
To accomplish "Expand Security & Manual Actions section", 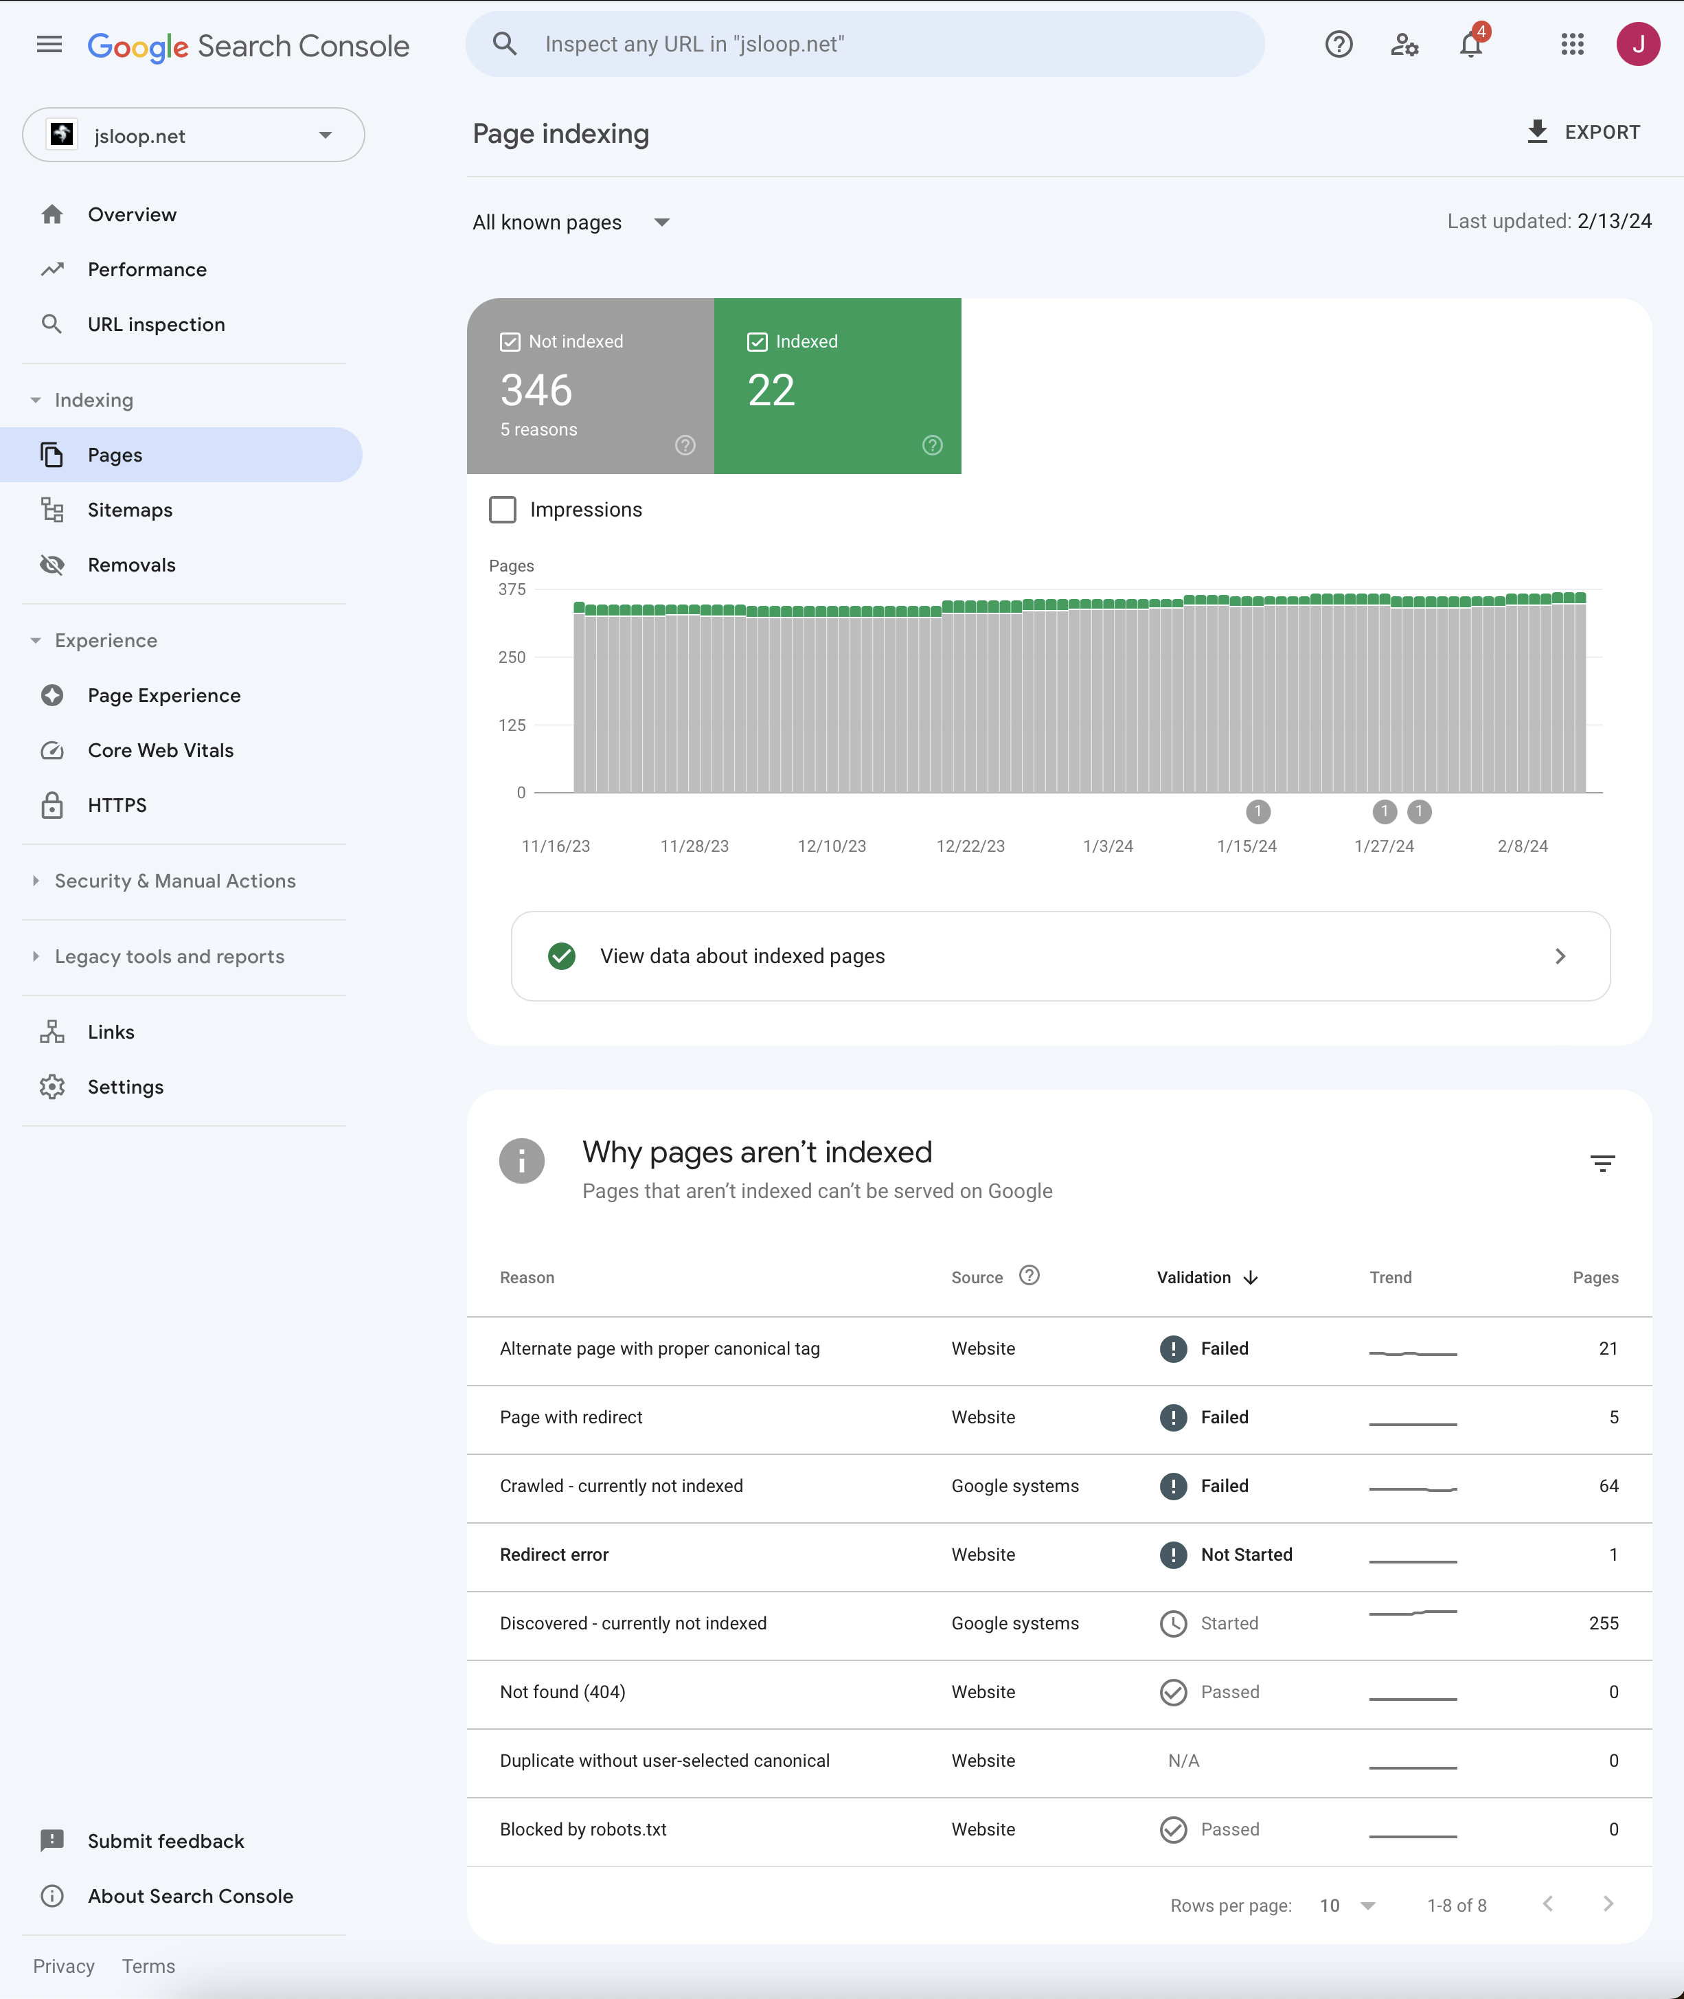I will pos(174,881).
